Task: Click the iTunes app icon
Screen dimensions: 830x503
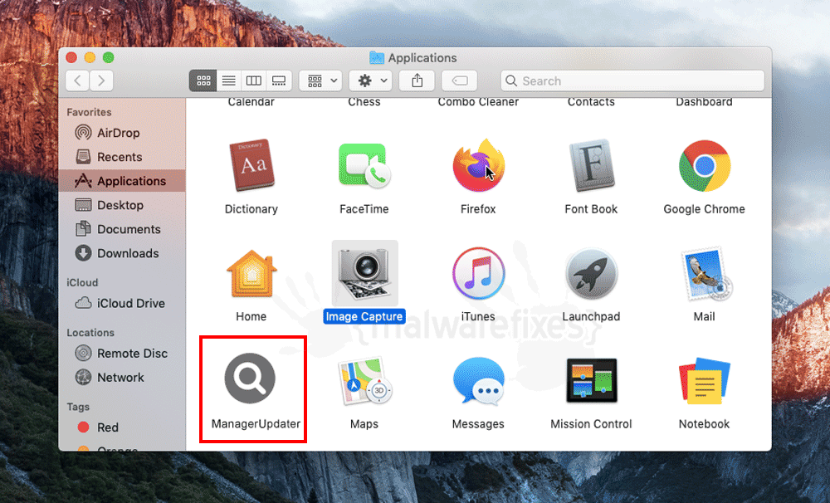Action: click(478, 273)
